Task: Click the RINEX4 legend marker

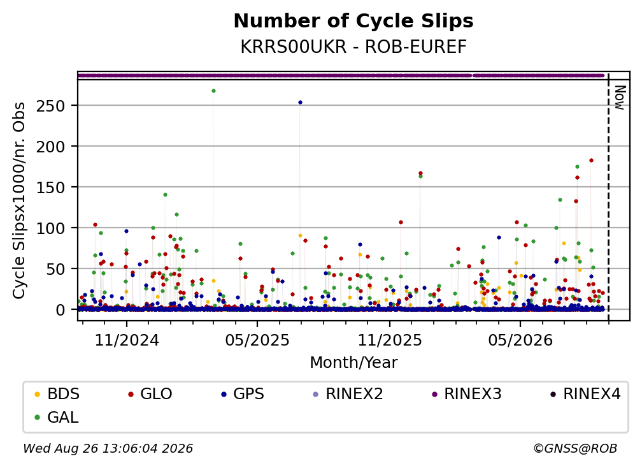Action: coord(553,394)
